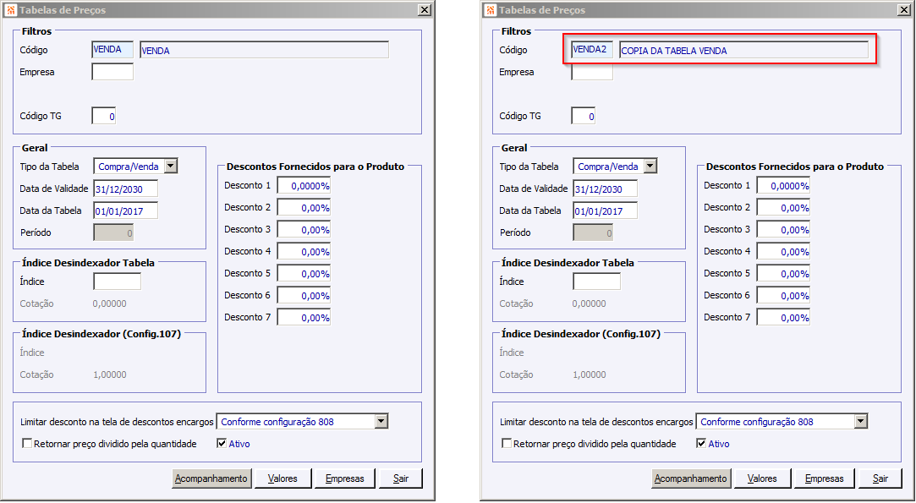Click the Período field in left window
The width and height of the screenshot is (916, 503).
tap(114, 232)
